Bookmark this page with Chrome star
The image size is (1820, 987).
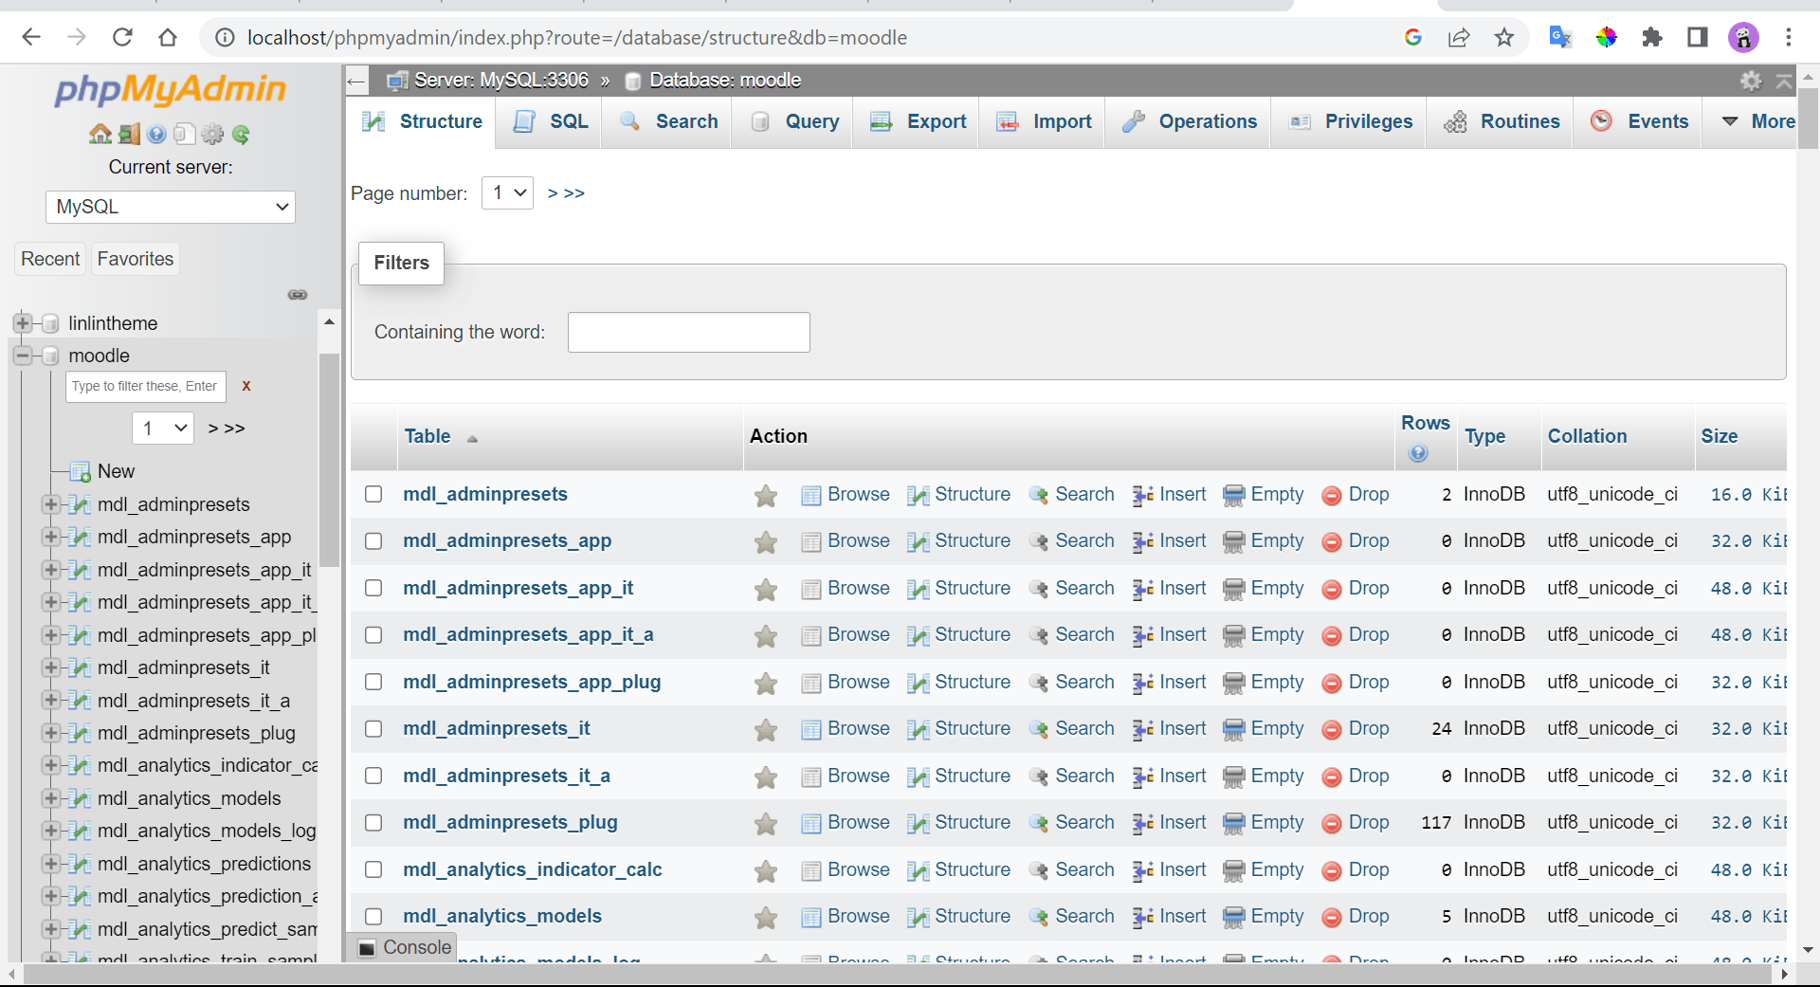pyautogui.click(x=1504, y=37)
